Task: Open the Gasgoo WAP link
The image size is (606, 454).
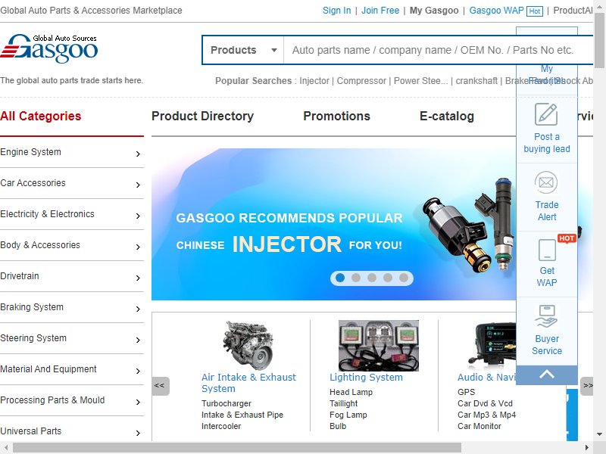Action: point(497,11)
